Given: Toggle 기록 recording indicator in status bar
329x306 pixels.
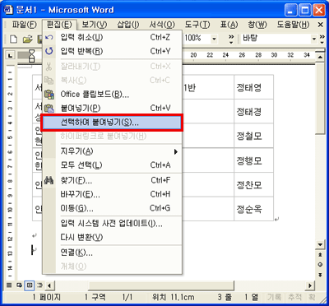Looking at the screenshot, I should pos(274,298).
